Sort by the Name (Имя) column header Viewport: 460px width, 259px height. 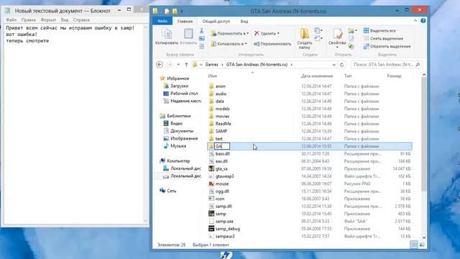[213, 76]
